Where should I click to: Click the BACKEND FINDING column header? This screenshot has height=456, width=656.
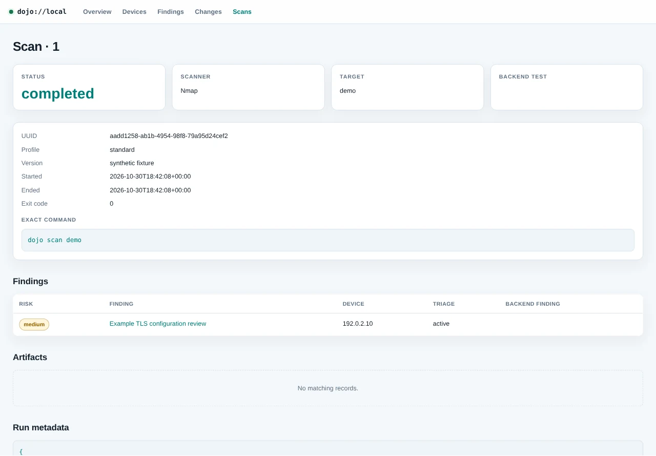pos(533,304)
